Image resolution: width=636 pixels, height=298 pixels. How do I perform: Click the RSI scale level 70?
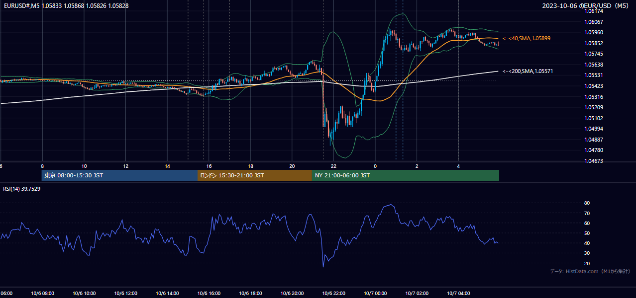[x=587, y=213]
